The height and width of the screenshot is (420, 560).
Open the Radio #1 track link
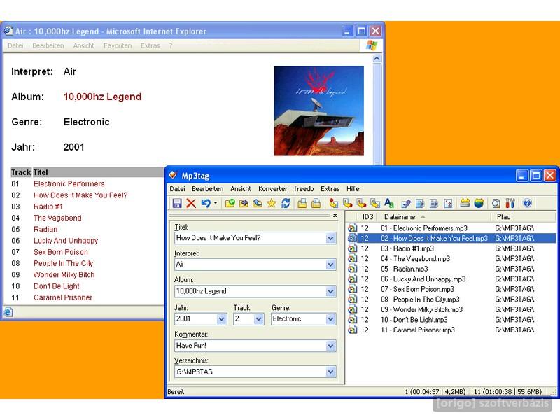pos(48,206)
